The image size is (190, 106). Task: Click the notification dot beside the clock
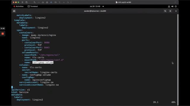click(x=103, y=6)
